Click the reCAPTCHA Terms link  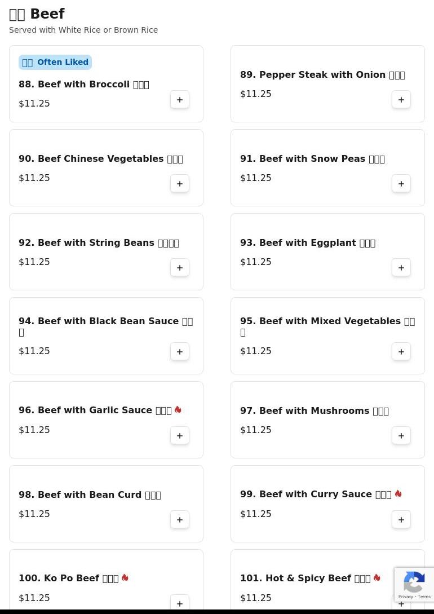click(424, 597)
